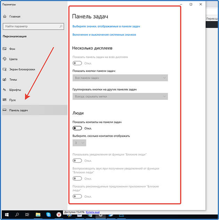Image resolution: width=219 pixels, height=220 pixels.
Task: Launch Skype from the taskbar
Action: (48, 215)
